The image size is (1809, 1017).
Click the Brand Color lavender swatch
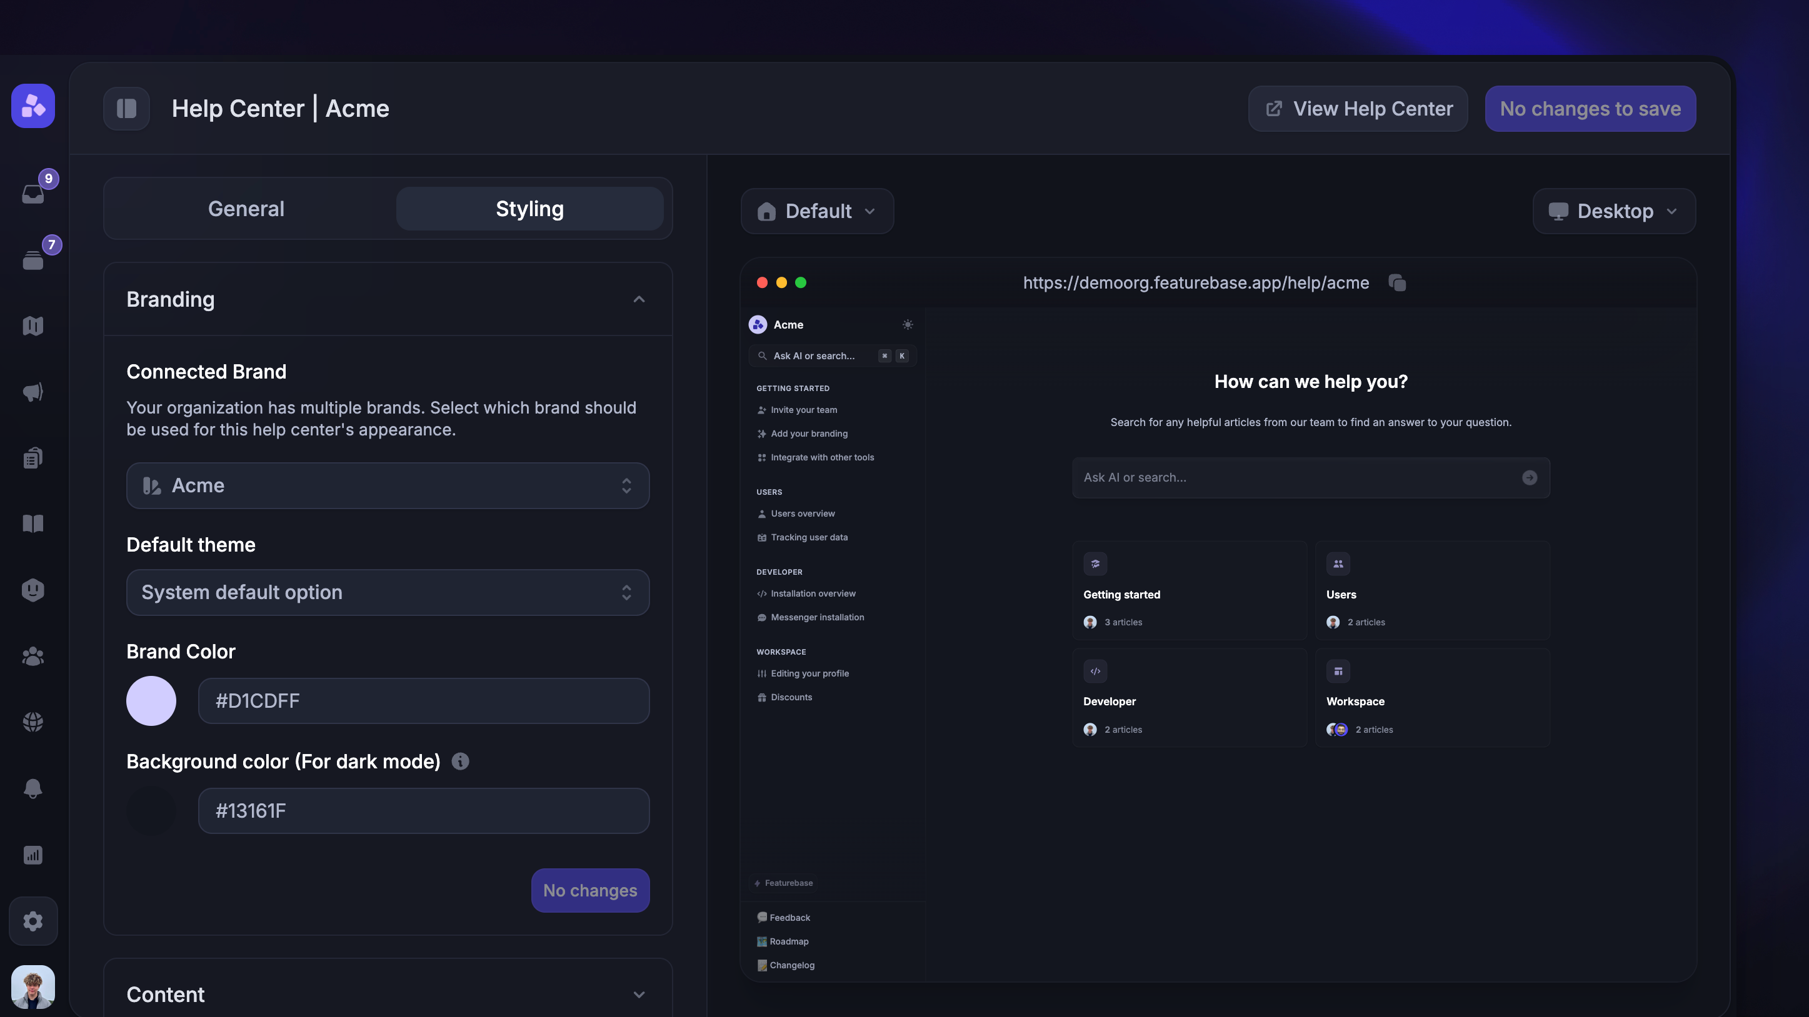(151, 701)
